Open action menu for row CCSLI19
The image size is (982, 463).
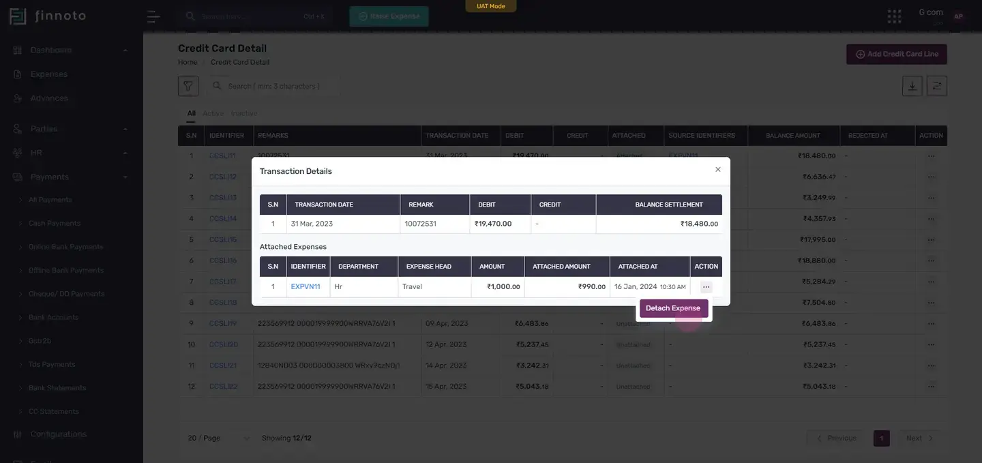click(931, 323)
